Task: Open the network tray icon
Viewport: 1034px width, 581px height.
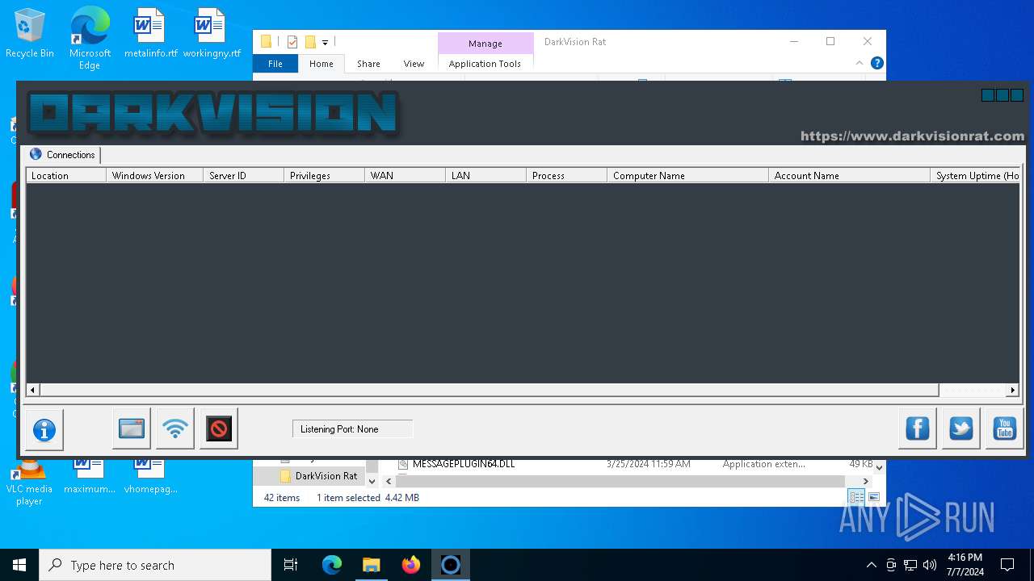Action: click(x=910, y=565)
